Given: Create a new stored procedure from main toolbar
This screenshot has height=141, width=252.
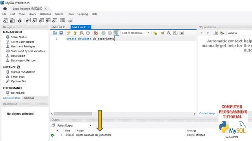Looking at the screenshot, I should tap(48, 20).
